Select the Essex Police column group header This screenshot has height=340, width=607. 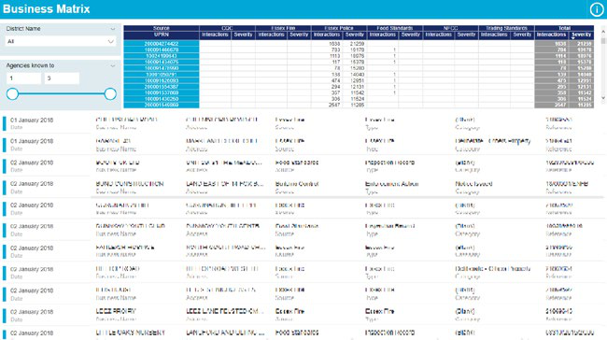[x=339, y=28]
